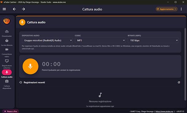Start recording with the big microphone button
Image resolution: width=187 pixels, height=113 pixels.
coord(31,66)
